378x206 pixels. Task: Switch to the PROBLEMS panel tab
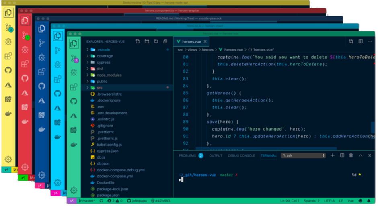[x=187, y=156]
